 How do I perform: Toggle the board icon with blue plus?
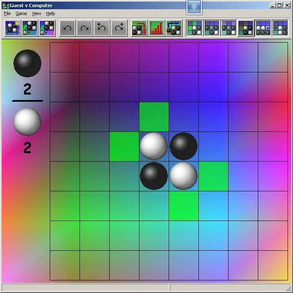(x=263, y=28)
